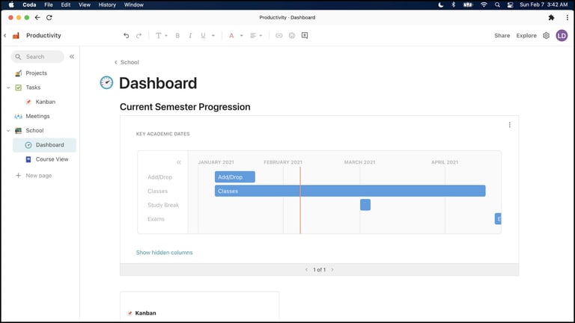This screenshot has width=575, height=323.
Task: Open the Projects page
Action: pos(36,73)
